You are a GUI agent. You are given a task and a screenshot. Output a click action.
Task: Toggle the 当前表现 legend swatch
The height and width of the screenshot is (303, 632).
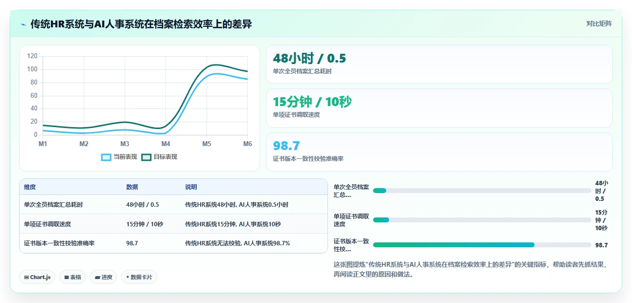(x=106, y=157)
